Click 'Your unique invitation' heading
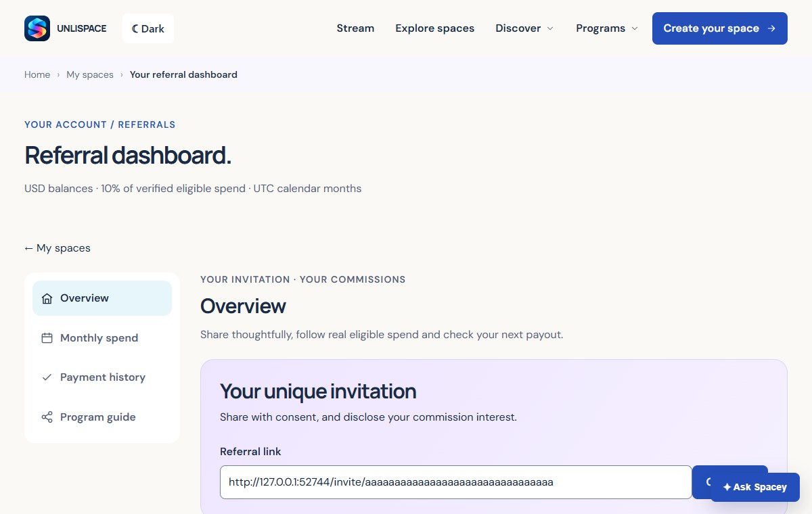Image resolution: width=812 pixels, height=514 pixels. tap(318, 392)
